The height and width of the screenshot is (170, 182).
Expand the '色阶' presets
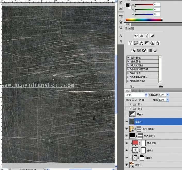(128, 57)
